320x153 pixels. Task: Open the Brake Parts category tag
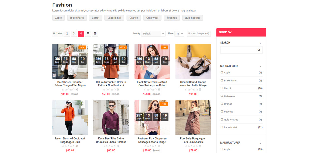[77, 18]
